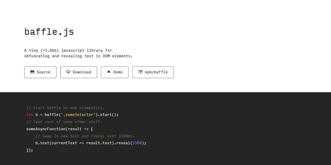331x165 pixels.
Task: Click the plug icon beside Demo
Action: click(x=109, y=72)
